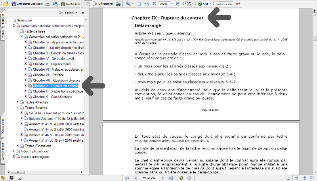This screenshot has width=317, height=181.
Task: Select the Hand tool
Action: coord(88,4)
